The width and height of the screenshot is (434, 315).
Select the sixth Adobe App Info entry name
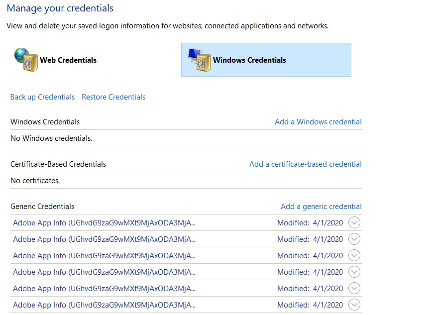104,305
